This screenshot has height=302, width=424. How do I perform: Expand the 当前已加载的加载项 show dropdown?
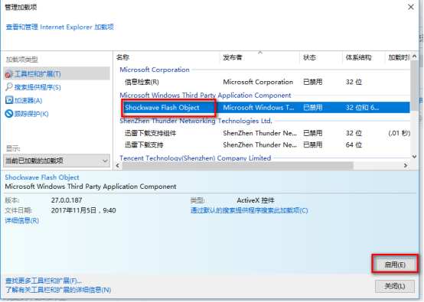click(57, 161)
